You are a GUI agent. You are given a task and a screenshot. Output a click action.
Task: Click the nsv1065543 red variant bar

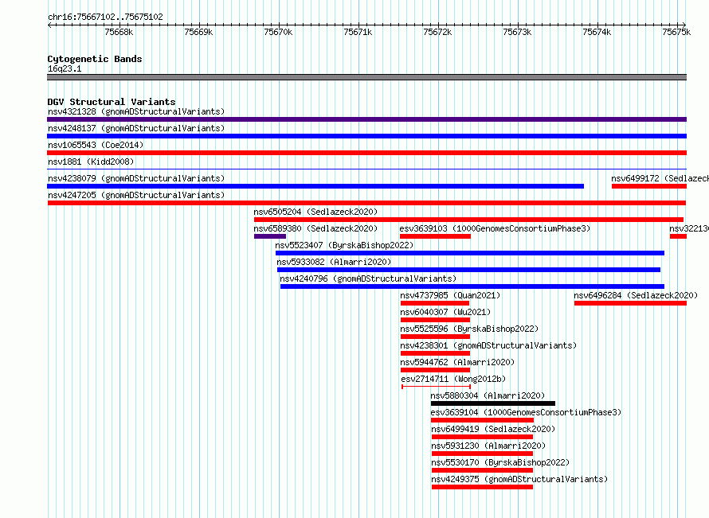coord(366,153)
